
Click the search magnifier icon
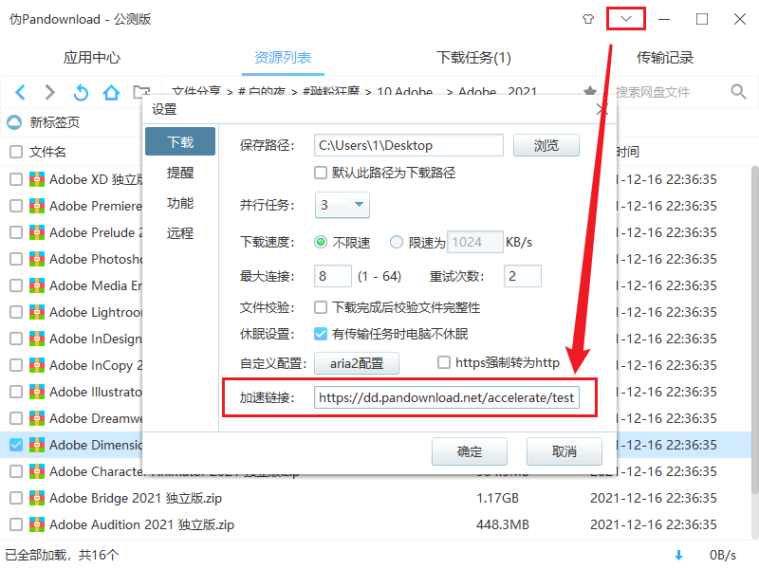(x=738, y=91)
